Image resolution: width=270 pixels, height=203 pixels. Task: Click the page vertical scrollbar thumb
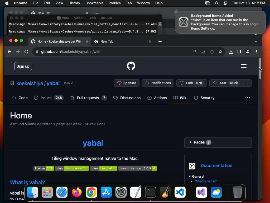(260, 68)
